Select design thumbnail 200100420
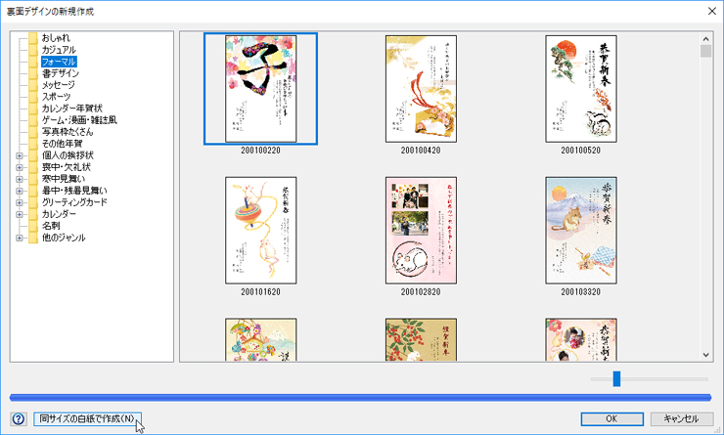The width and height of the screenshot is (724, 435). point(420,89)
